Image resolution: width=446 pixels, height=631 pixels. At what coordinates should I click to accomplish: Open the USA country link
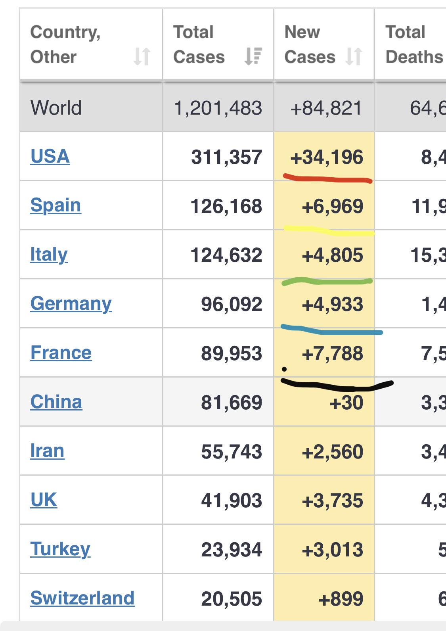click(x=50, y=156)
